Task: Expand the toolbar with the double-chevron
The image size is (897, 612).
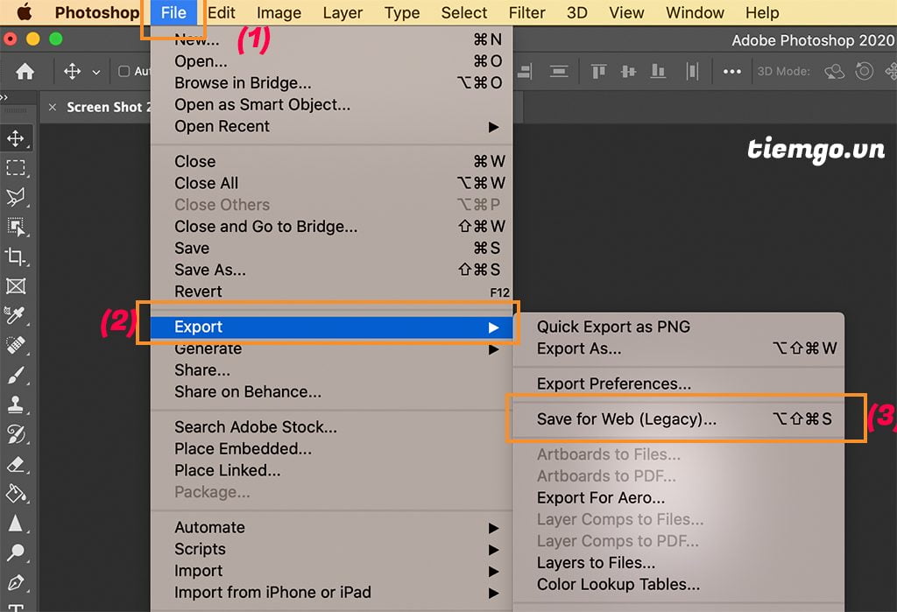Action: click(4, 97)
